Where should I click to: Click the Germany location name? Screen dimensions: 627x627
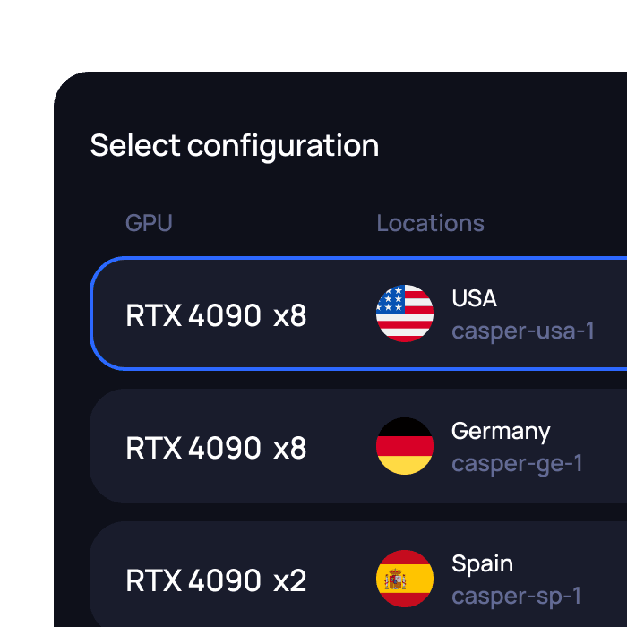click(501, 432)
